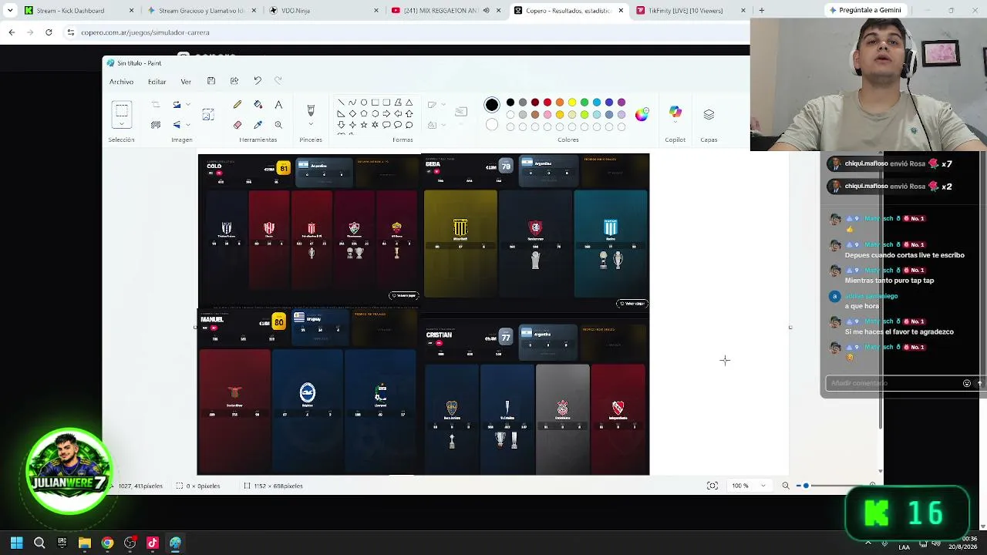Select the Fill bucket tool
987x555 pixels.
click(258, 105)
